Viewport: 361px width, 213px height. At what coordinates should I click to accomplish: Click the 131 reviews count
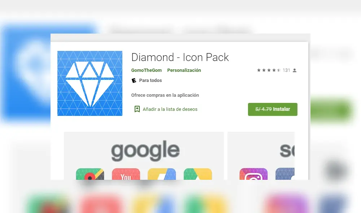(286, 70)
